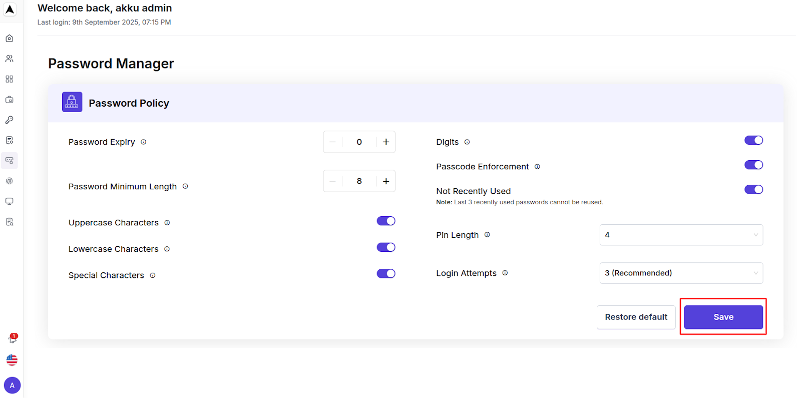Decrease Password Expiry value
The height and width of the screenshot is (398, 801).
click(333, 142)
